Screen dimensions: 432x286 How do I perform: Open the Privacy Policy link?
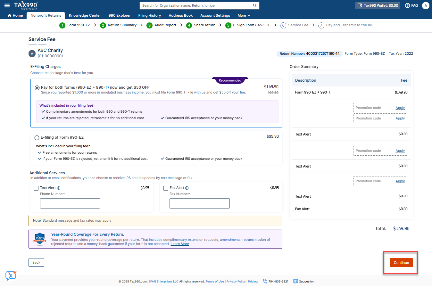point(236,282)
